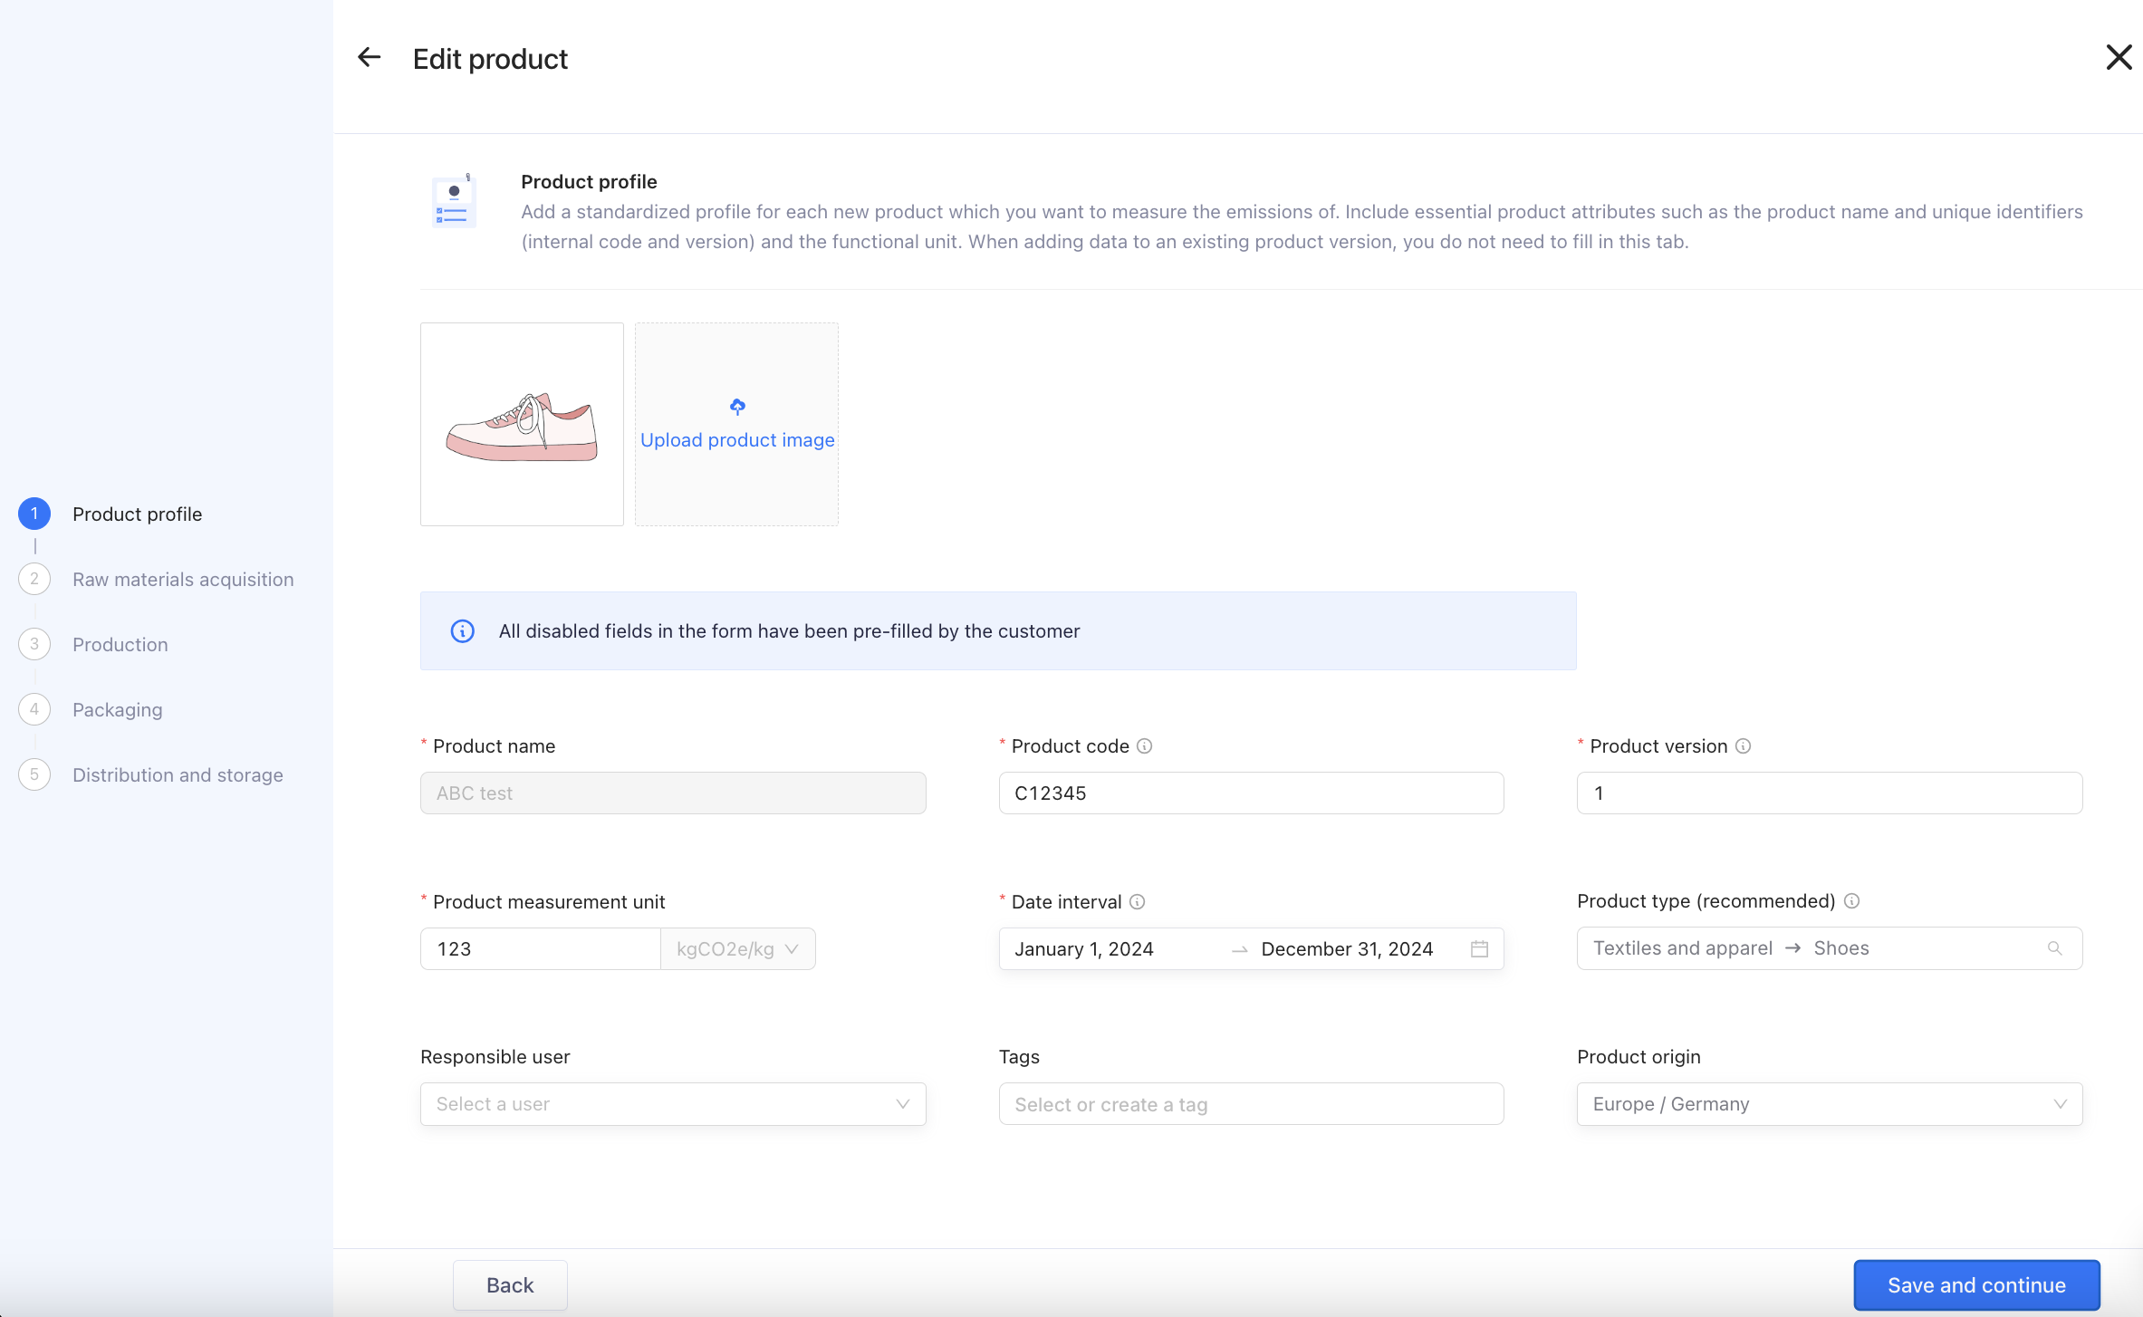Image resolution: width=2143 pixels, height=1317 pixels.
Task: Close the Edit product dialog
Action: coord(2119,58)
